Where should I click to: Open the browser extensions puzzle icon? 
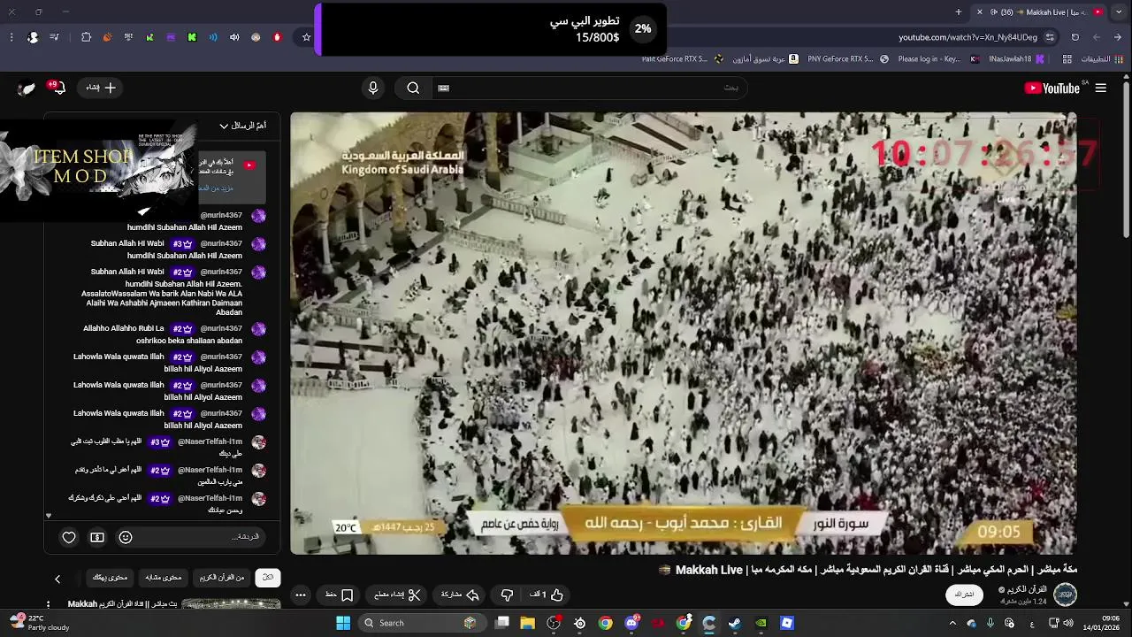(86, 37)
